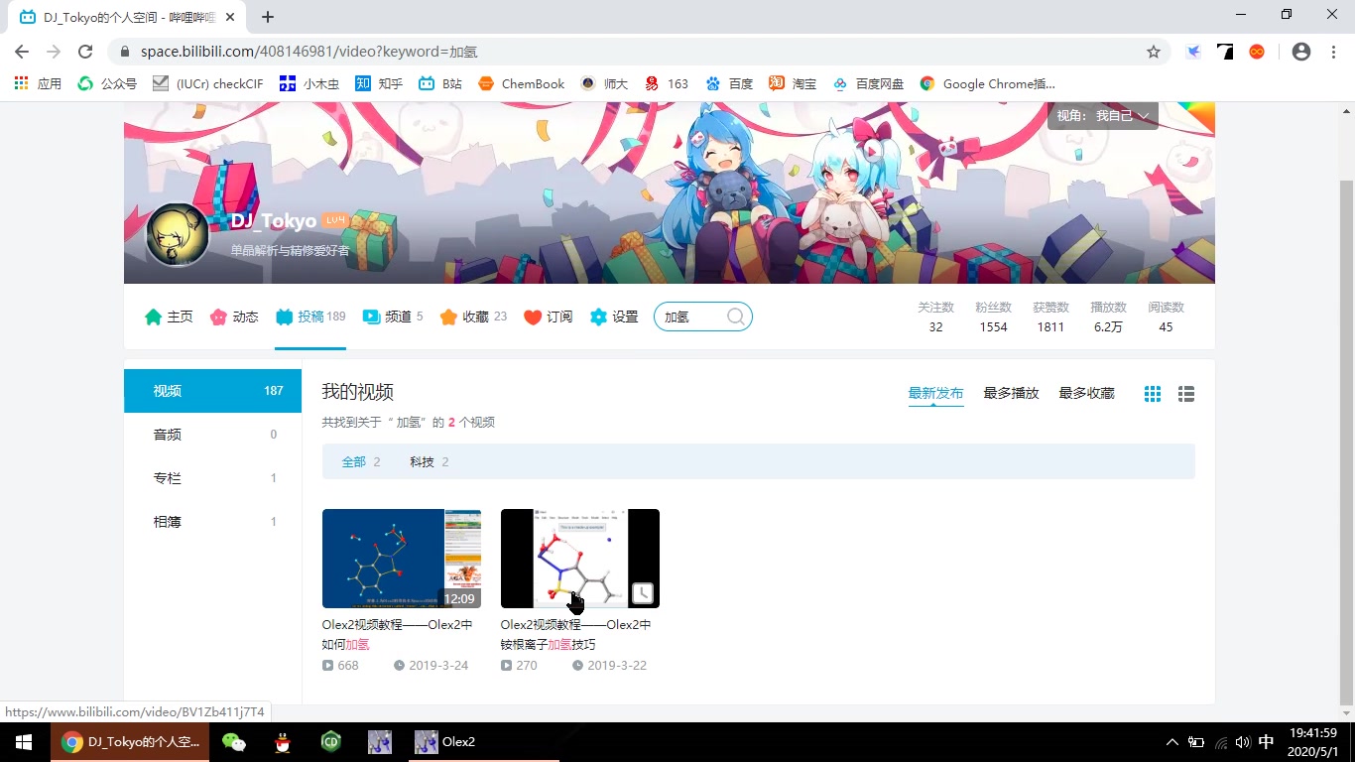Select 音频 in the sidebar
This screenshot has width=1355, height=762.
click(x=212, y=435)
